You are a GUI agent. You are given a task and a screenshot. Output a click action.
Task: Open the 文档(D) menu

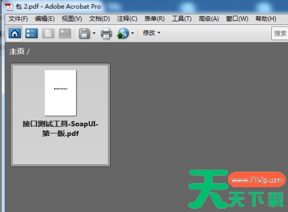100,19
